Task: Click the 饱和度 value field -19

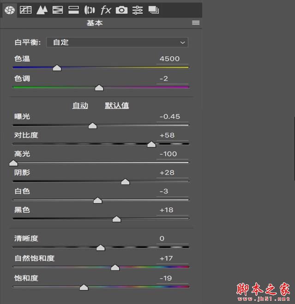Action: coord(172,278)
